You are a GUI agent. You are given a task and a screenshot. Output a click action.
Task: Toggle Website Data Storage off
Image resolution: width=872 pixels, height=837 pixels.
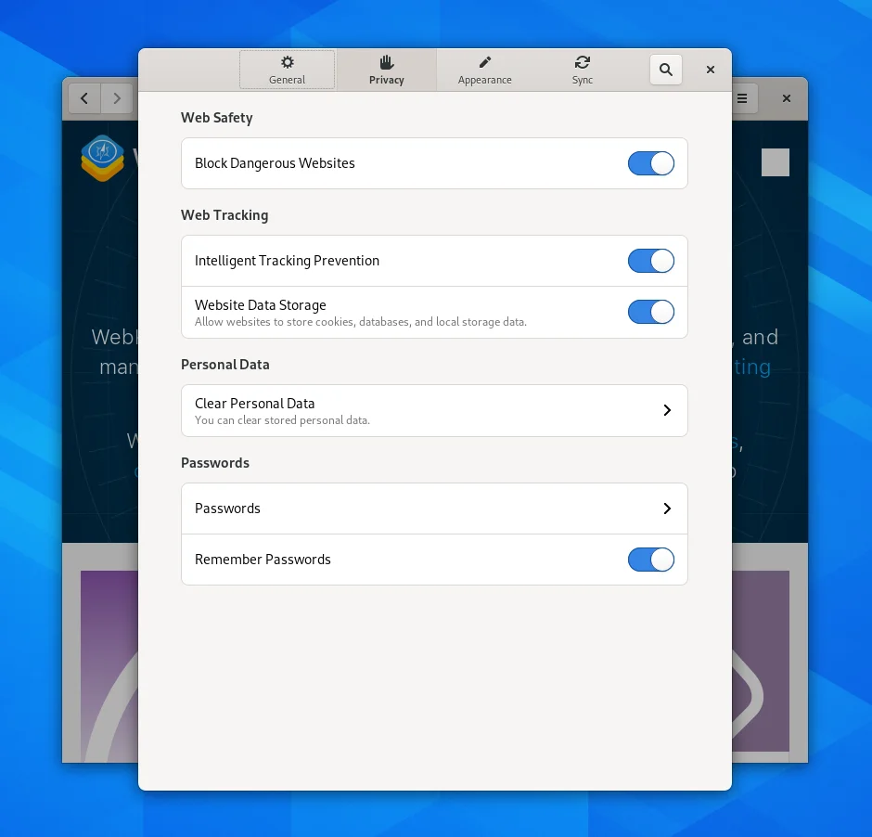(x=651, y=311)
